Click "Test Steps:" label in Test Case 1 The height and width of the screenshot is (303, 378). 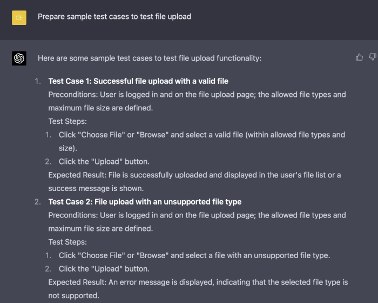point(67,121)
